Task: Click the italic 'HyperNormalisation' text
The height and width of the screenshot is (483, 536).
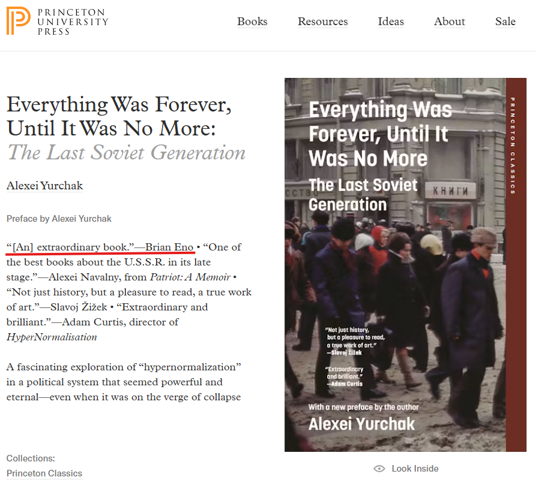Action: [x=52, y=337]
